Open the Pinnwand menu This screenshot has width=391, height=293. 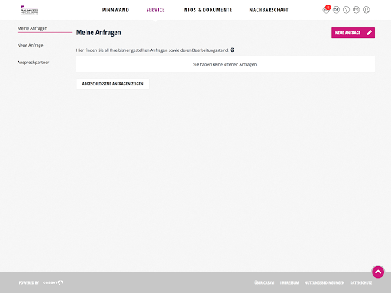[x=115, y=10]
